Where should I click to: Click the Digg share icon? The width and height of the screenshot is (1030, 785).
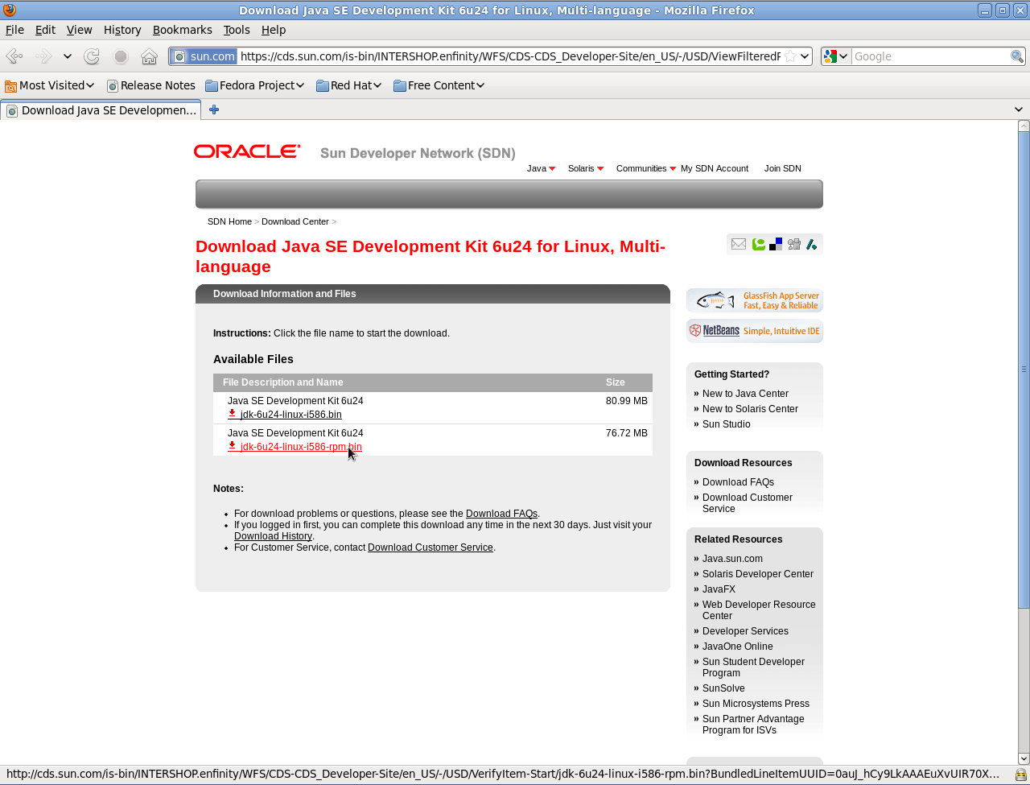click(x=794, y=244)
